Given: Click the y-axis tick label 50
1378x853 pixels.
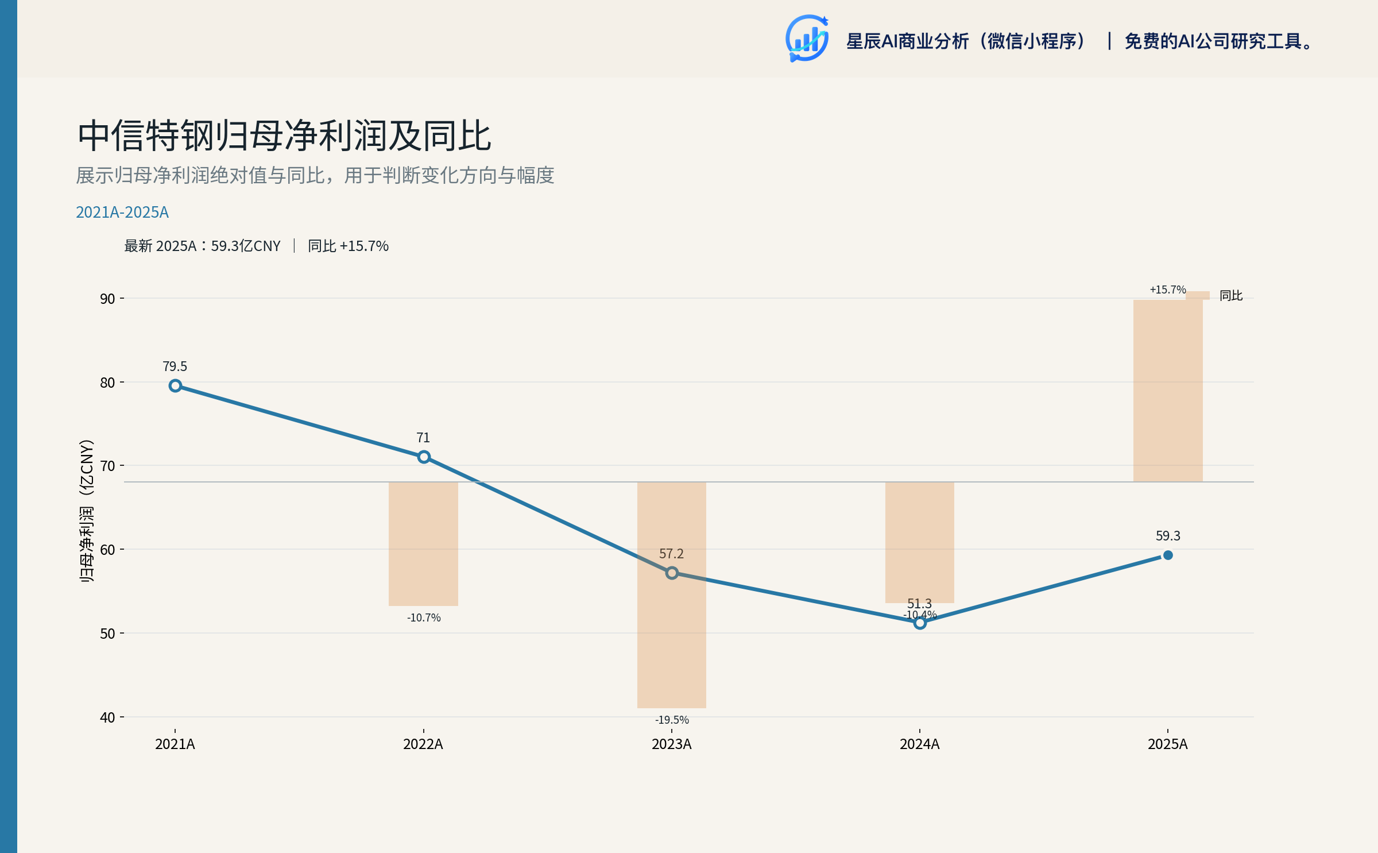Looking at the screenshot, I should click(107, 634).
